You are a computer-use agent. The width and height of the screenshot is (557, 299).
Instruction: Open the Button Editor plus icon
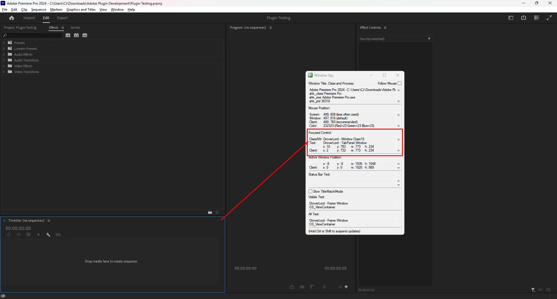coord(346,287)
